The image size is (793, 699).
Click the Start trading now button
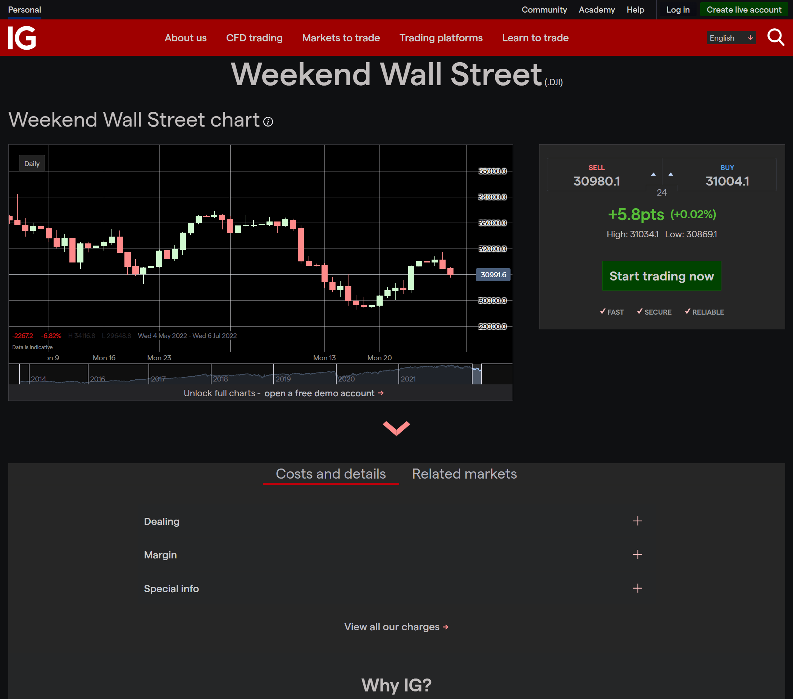tap(661, 276)
